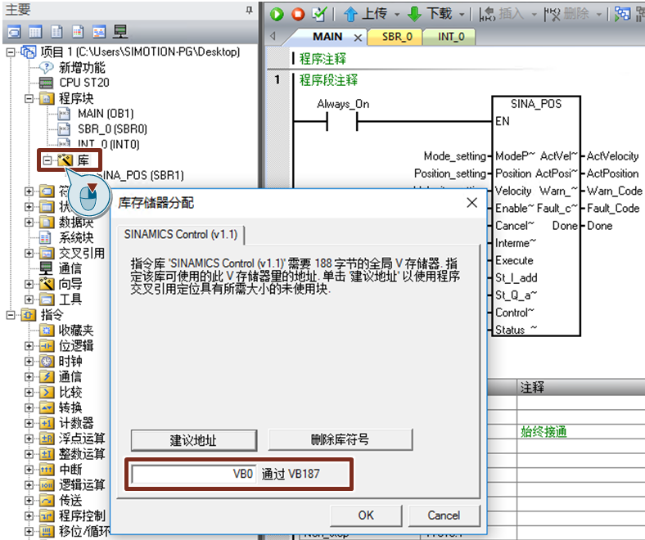
Task: Click the 逻辑运算 folder icon
Action: tap(47, 485)
